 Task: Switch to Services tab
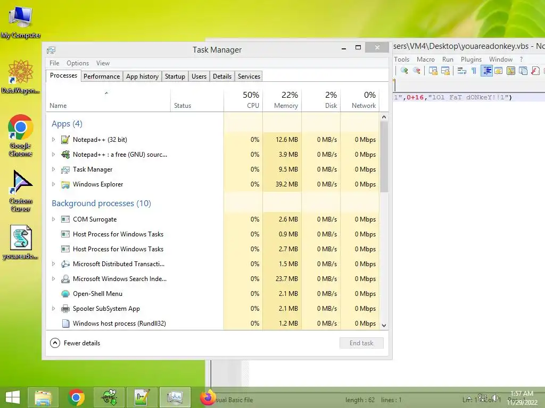(249, 76)
